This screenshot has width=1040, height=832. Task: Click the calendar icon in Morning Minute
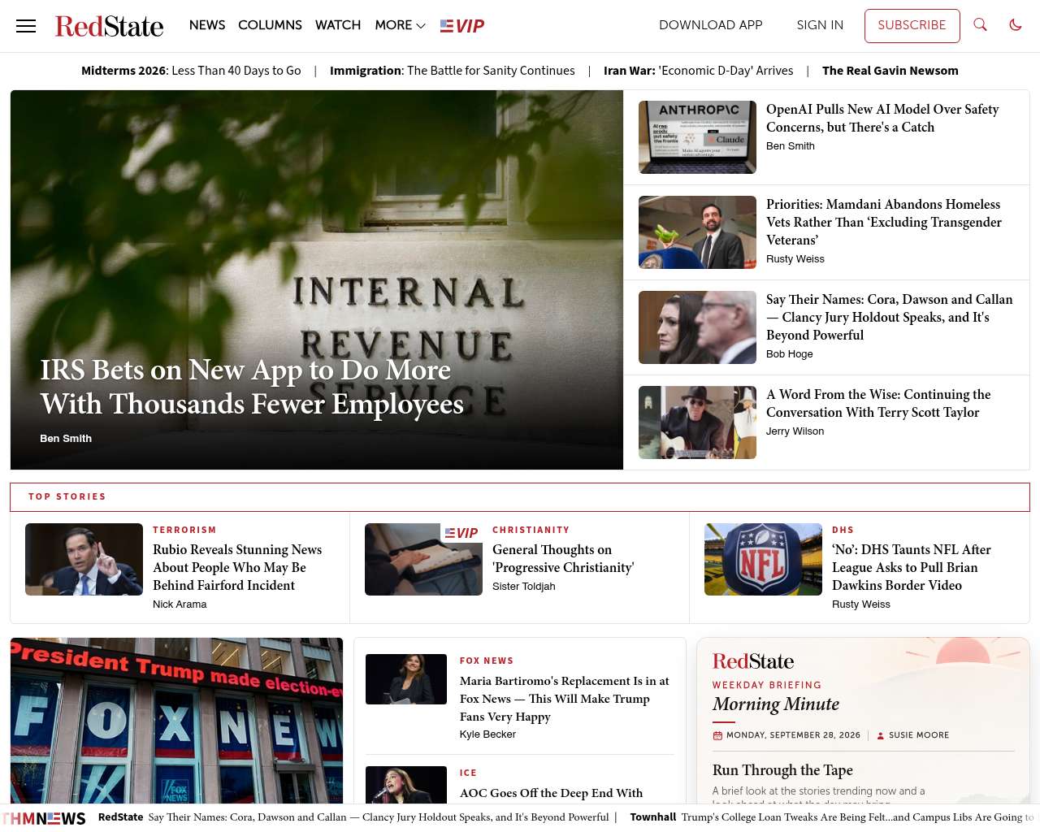coord(717,735)
